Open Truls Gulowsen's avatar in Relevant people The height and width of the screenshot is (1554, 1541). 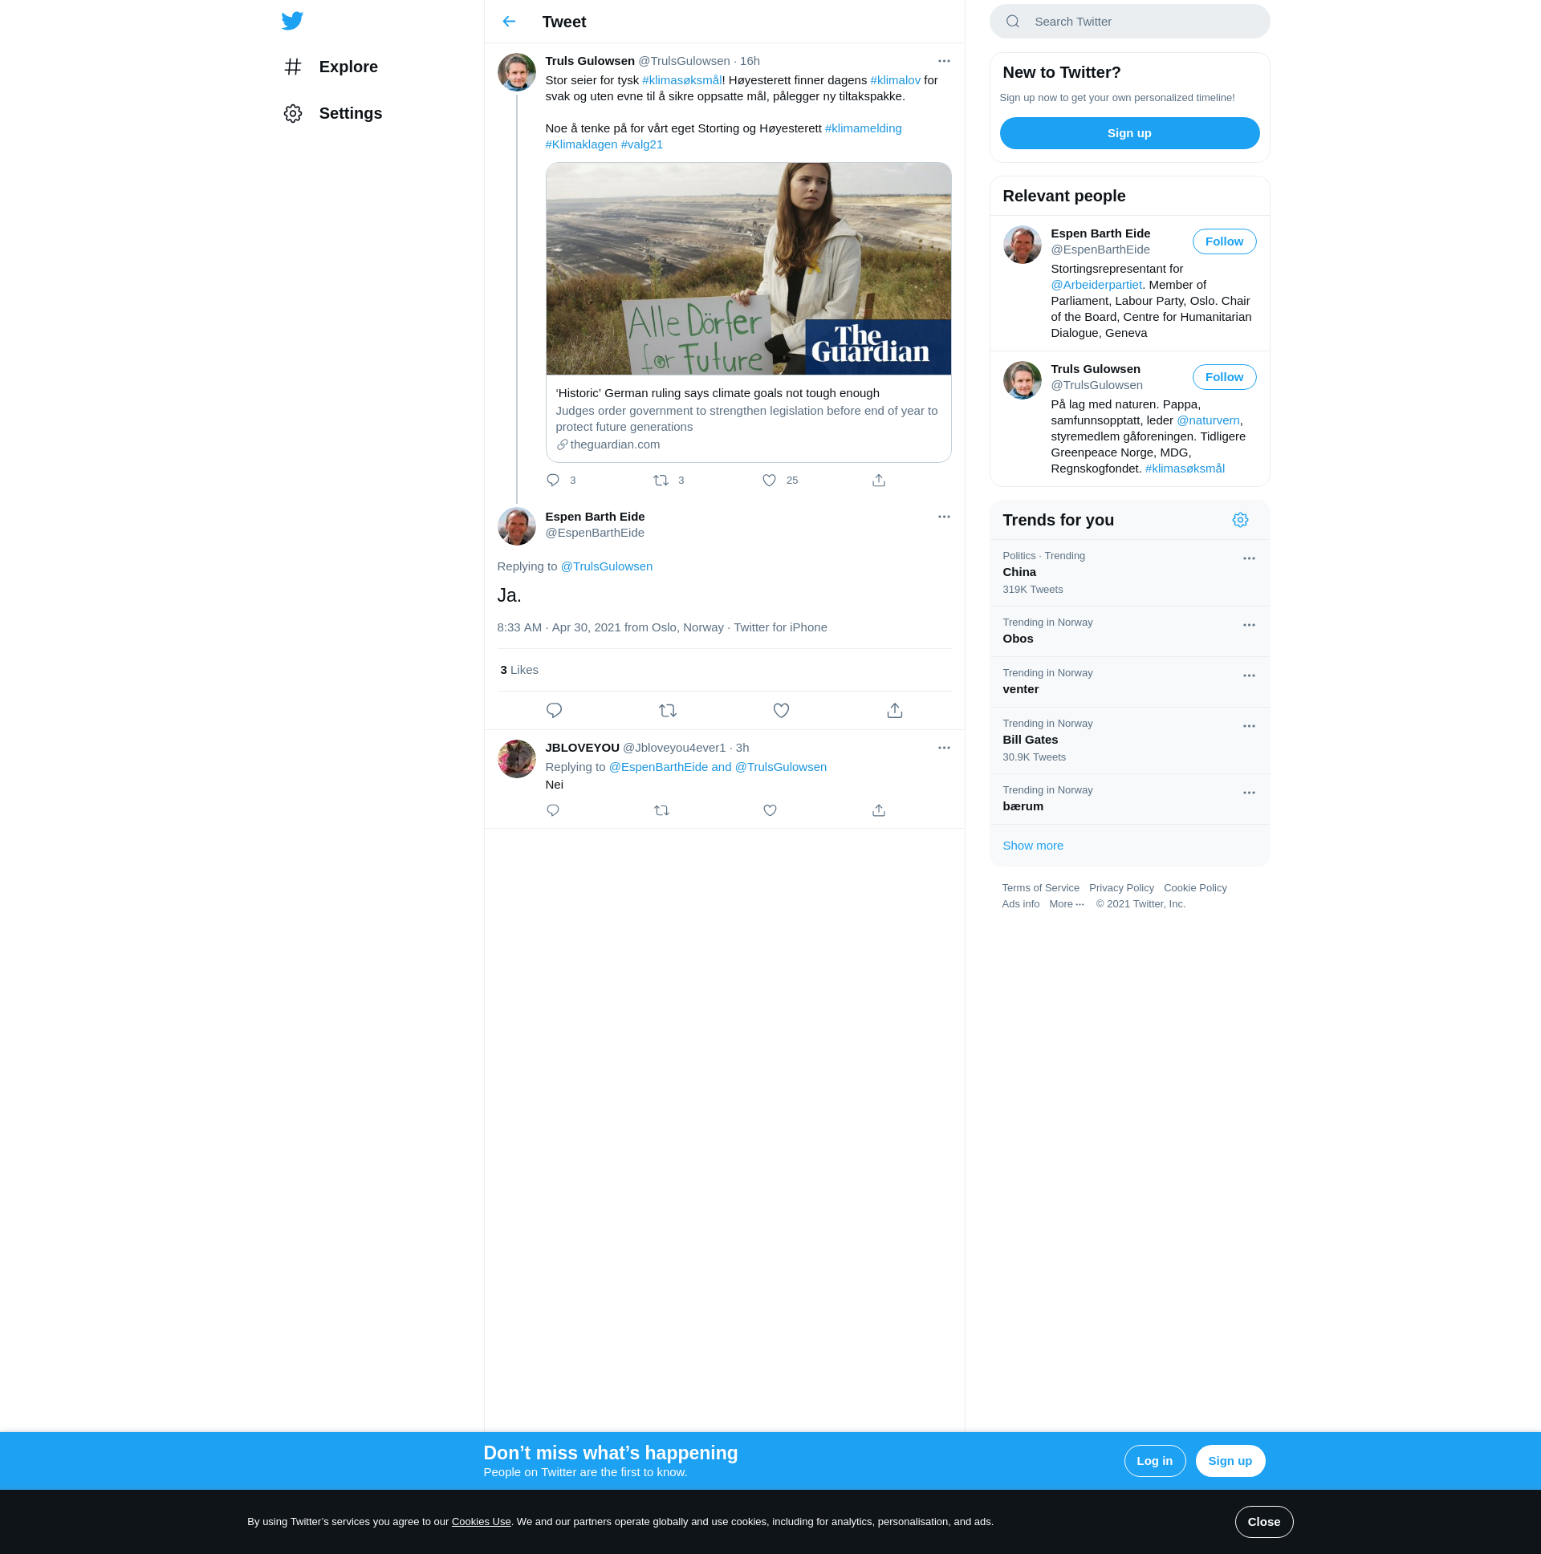[1022, 380]
